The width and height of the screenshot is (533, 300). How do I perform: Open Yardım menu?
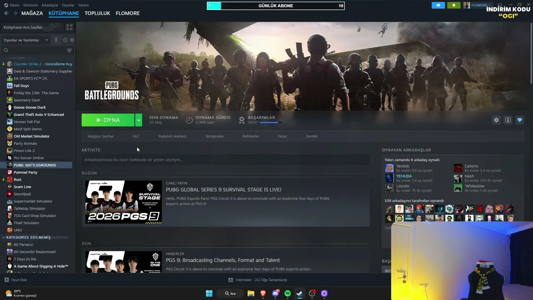click(83, 5)
